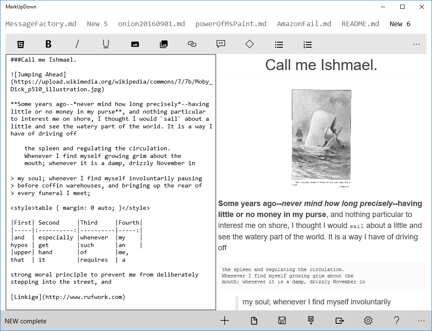Open the bottom bar overflow menu
Image resolution: width=432 pixels, height=331 pixels.
pos(421,321)
